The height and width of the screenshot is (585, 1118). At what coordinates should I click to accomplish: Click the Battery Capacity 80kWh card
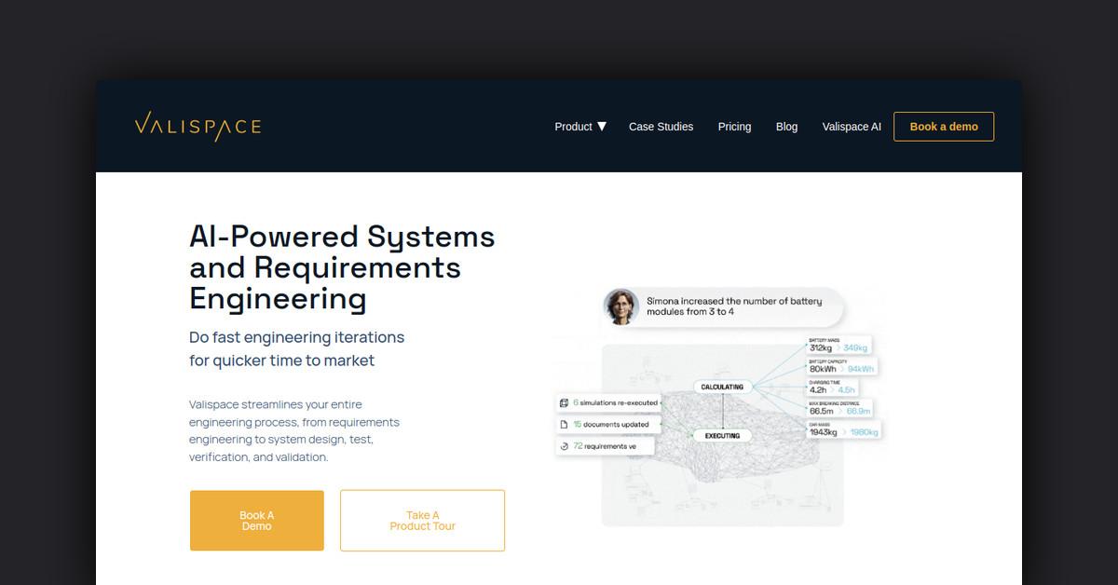click(x=840, y=366)
